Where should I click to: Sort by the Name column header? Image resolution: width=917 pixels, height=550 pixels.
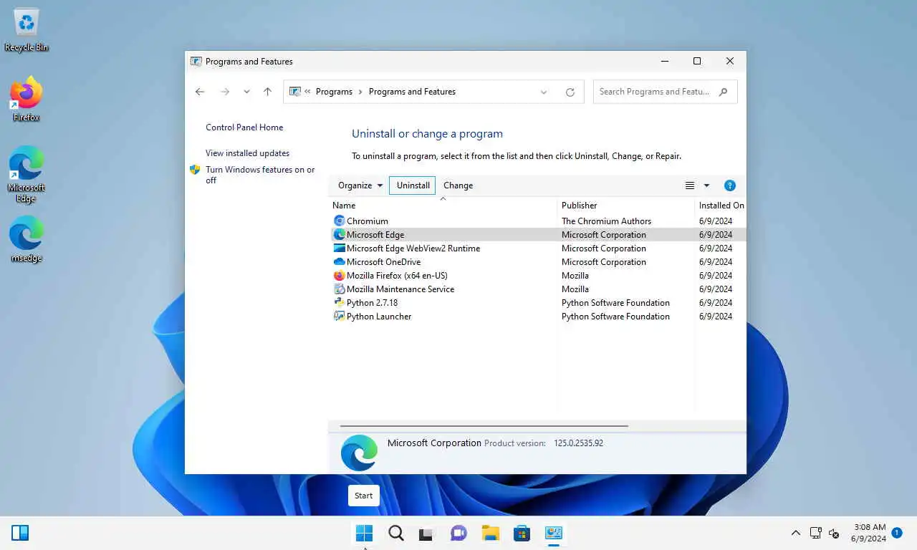pyautogui.click(x=442, y=206)
